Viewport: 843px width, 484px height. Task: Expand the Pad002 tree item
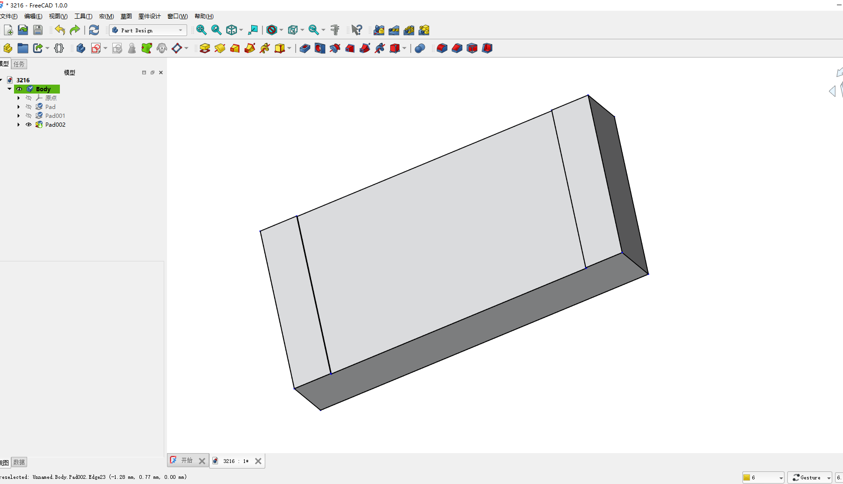tap(19, 124)
